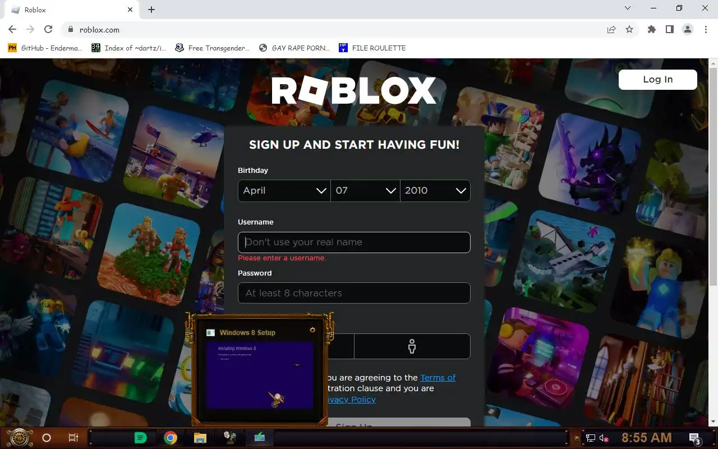Open the flower-icon app on taskbar

(229, 438)
